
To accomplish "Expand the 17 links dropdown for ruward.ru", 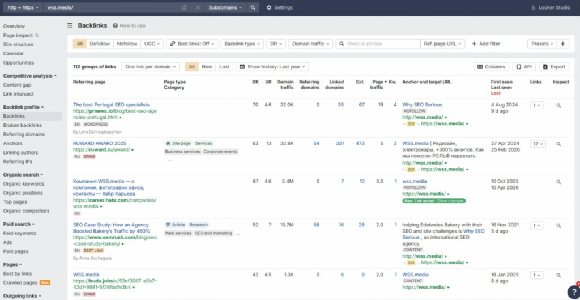I will (538, 144).
